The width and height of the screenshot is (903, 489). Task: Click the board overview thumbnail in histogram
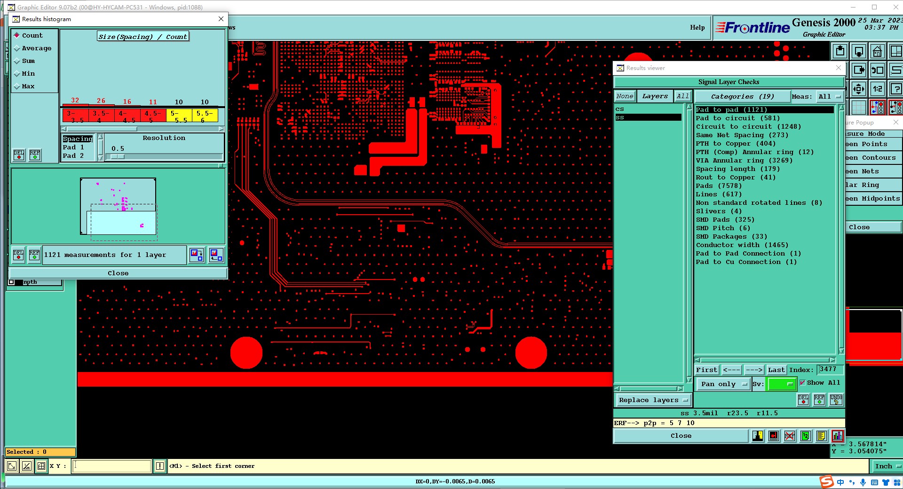119,207
